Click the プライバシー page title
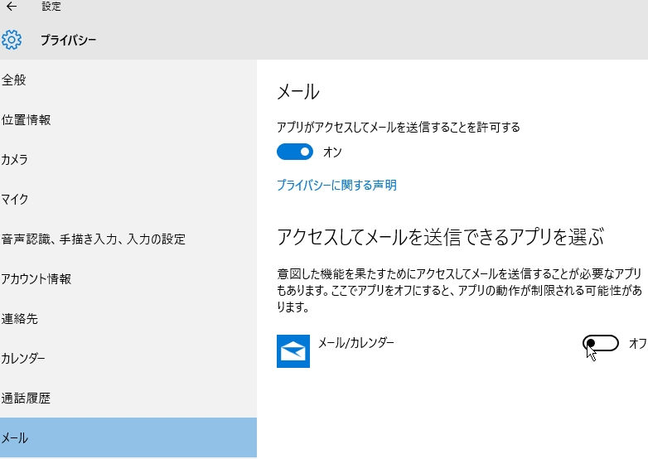This screenshot has height=459, width=648. 68,40
